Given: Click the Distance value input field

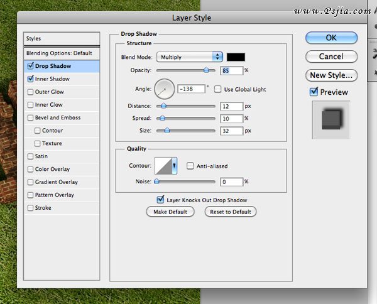Looking at the screenshot, I should [x=231, y=107].
